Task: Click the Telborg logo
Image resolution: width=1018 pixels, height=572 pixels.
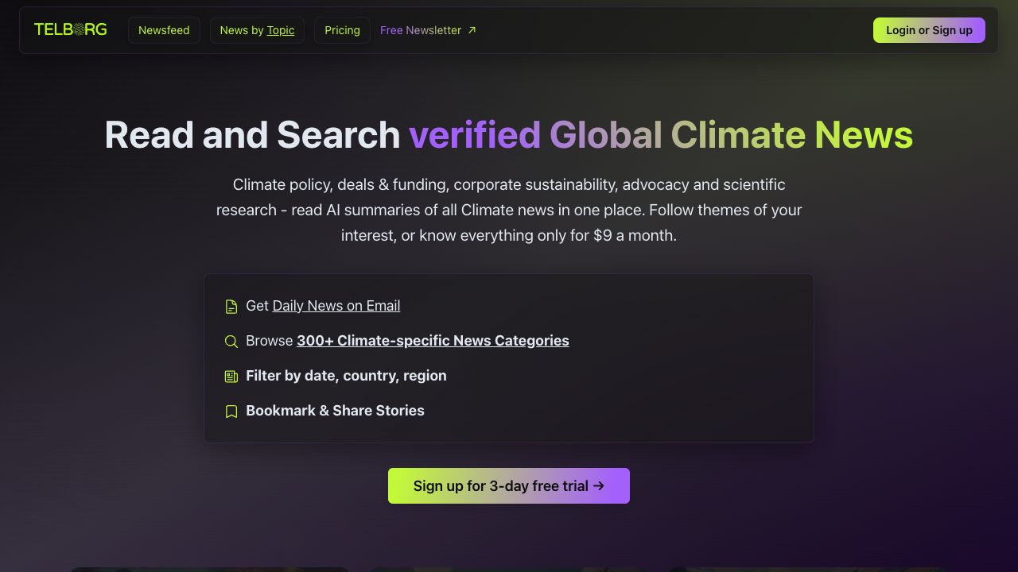Action: [70, 30]
